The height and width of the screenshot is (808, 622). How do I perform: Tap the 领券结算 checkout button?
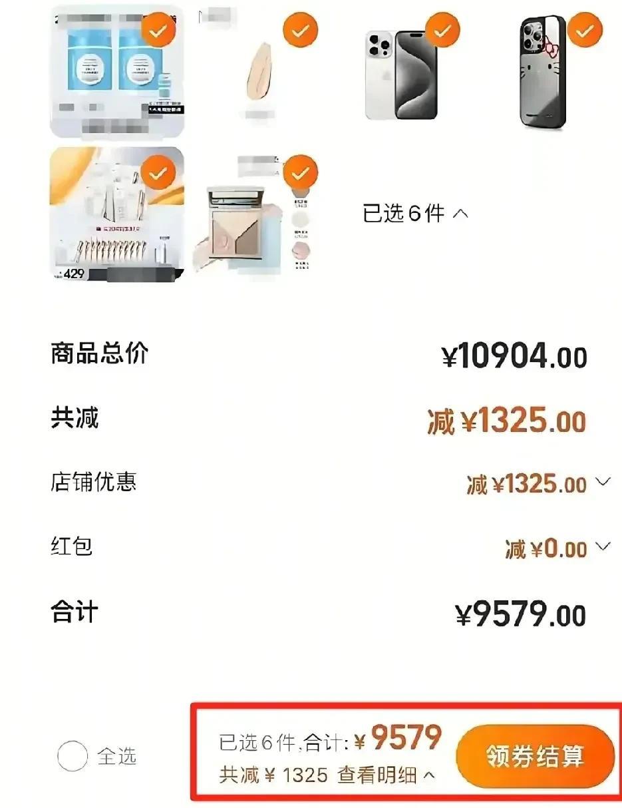click(x=535, y=756)
